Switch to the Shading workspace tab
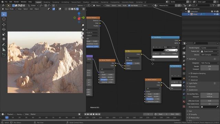 click(86, 2)
